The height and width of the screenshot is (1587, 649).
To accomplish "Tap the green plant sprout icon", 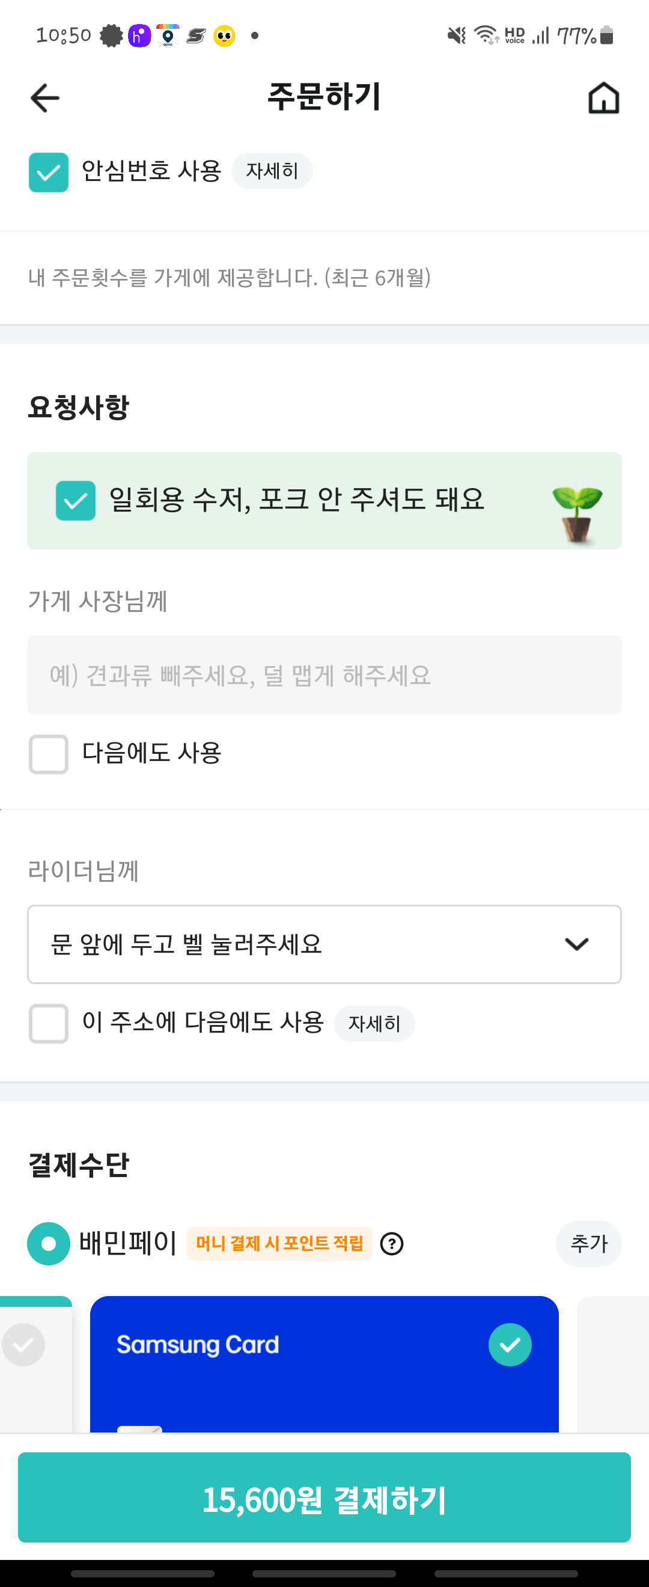I will tap(577, 513).
